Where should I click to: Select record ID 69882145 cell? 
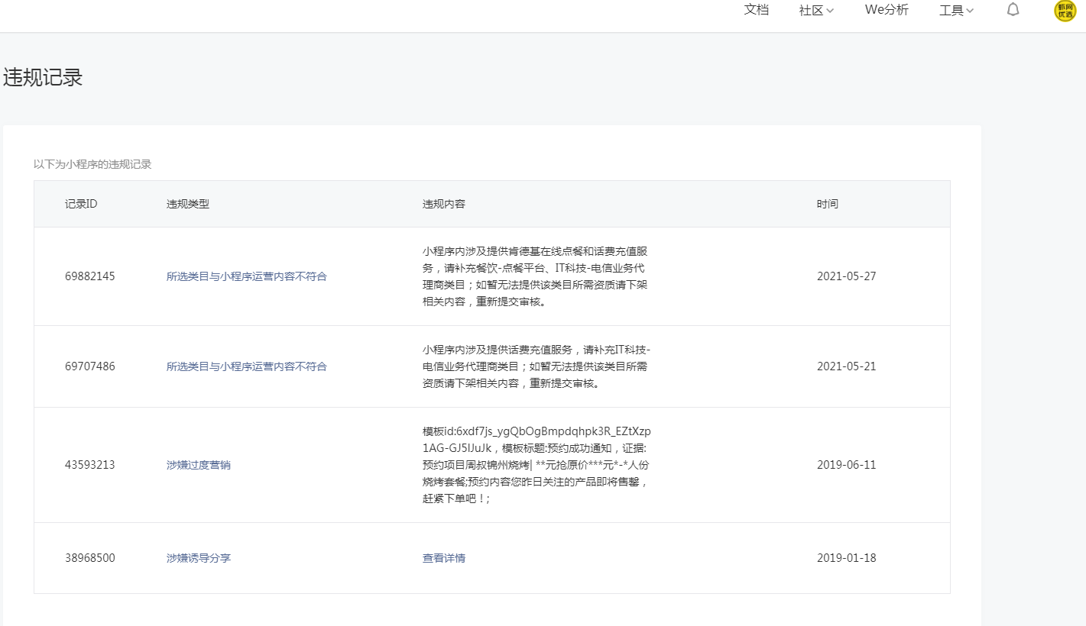pyautogui.click(x=90, y=276)
